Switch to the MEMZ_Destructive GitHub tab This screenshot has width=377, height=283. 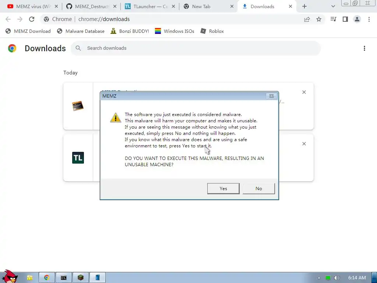coord(91,7)
